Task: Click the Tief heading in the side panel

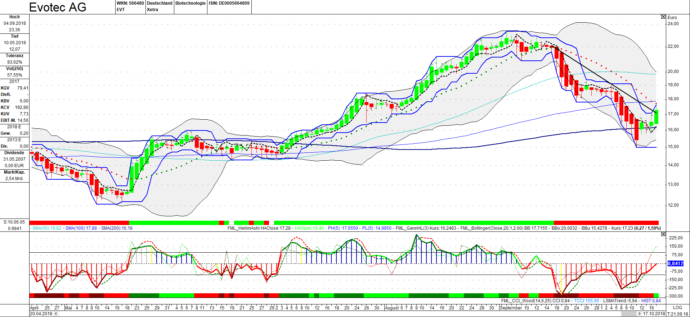Action: tap(14, 36)
